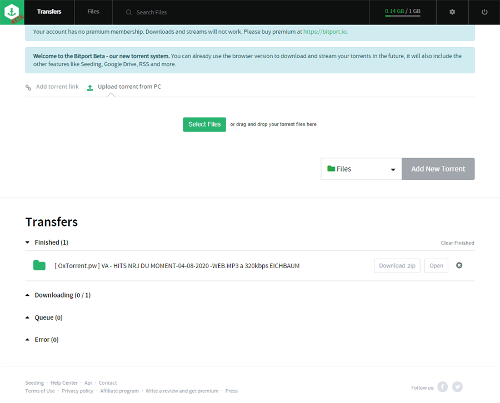
Task: Switch to the Files tab
Action: pyautogui.click(x=93, y=12)
